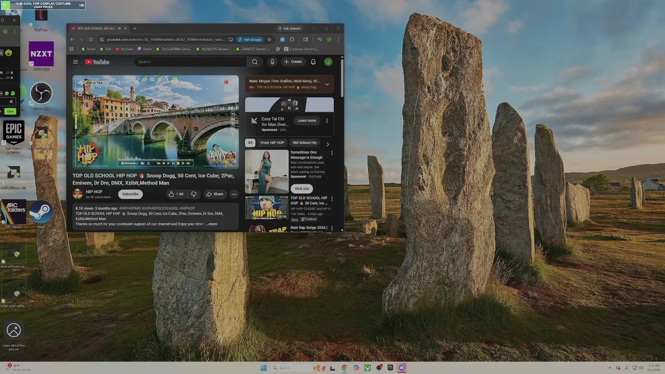
Task: Open the YouTube bookmark
Action: tap(124, 49)
